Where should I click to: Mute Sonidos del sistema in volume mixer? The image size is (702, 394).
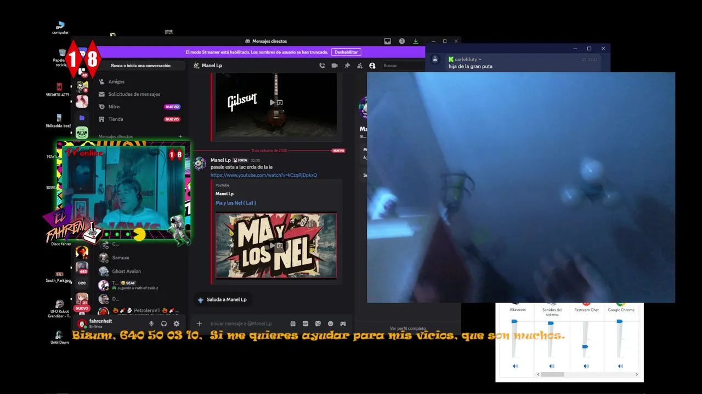tap(552, 366)
